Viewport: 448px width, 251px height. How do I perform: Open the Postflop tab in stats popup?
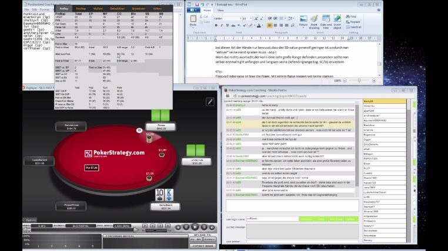(81, 9)
